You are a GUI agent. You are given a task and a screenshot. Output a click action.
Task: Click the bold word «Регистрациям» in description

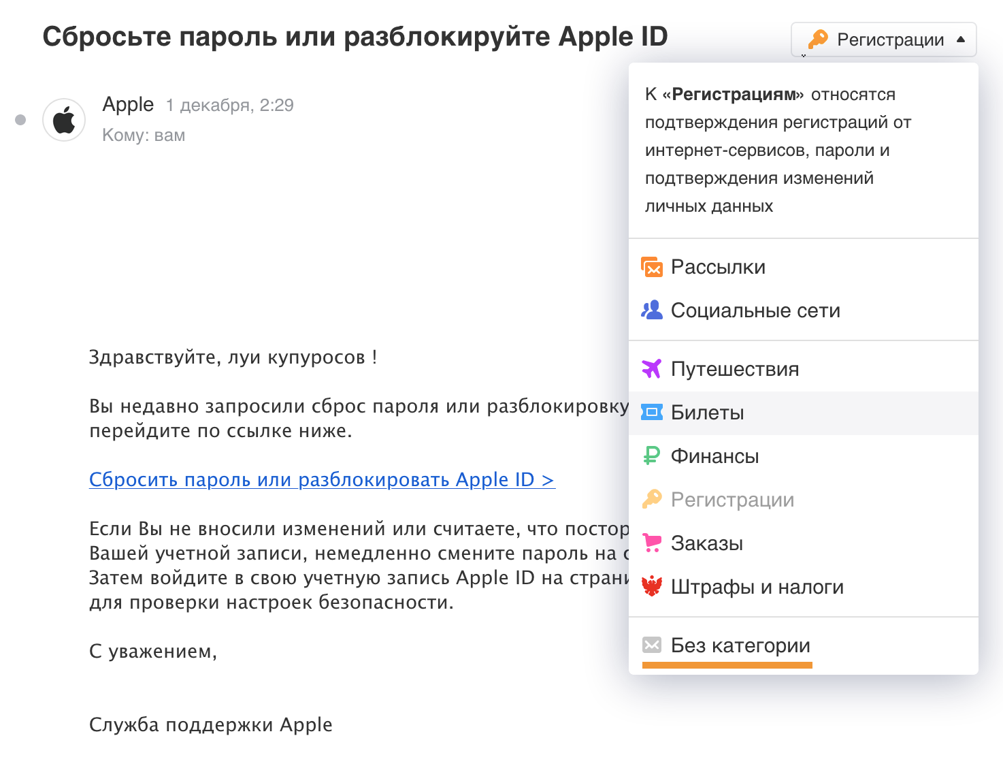pos(734,94)
